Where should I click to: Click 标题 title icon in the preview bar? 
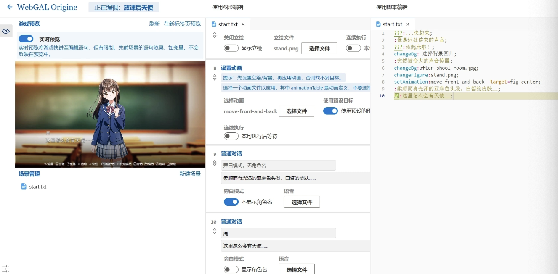(171, 164)
